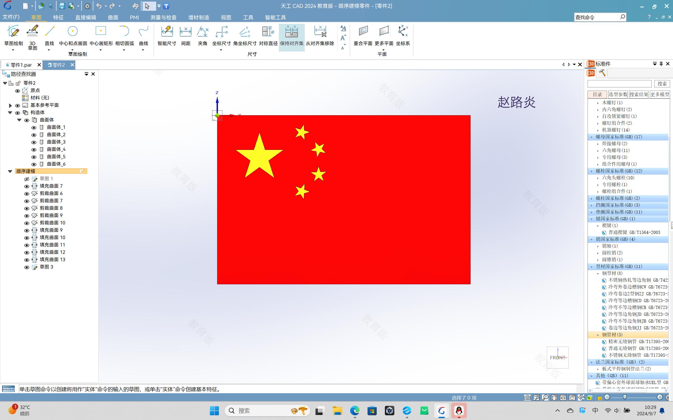Toggle visibility of 基本参考平面
This screenshot has height=420, width=673.
tap(17, 106)
